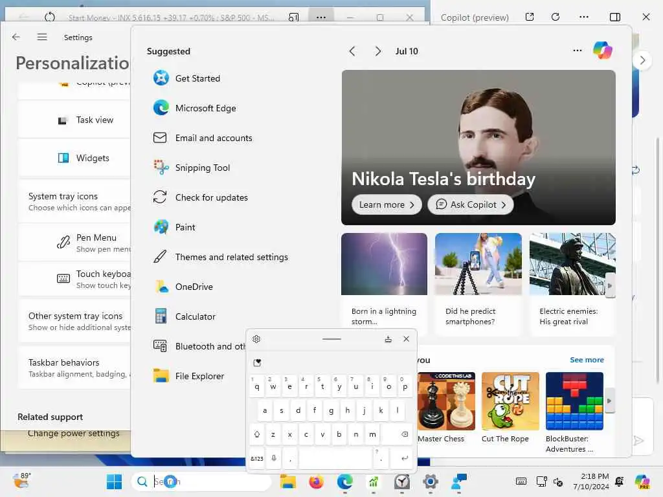Open Bluetooth and other devices suggestion
The image size is (663, 497).
(x=199, y=346)
